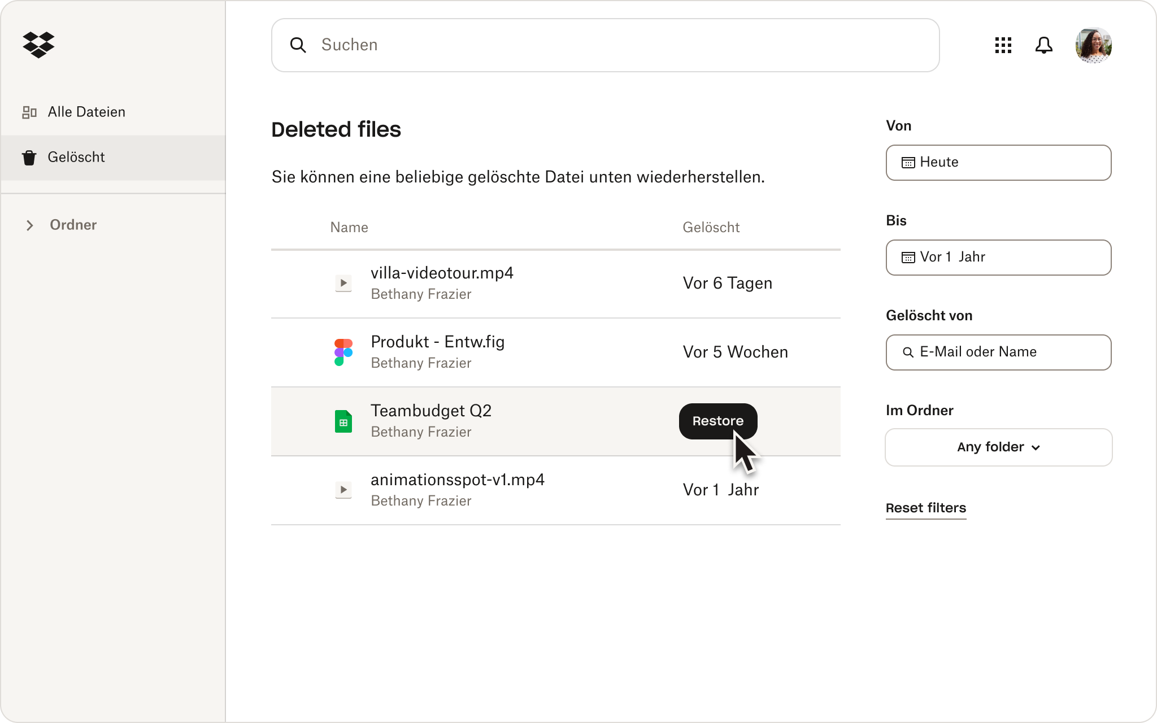The width and height of the screenshot is (1157, 723).
Task: Click the Deleted files heading
Action: tap(336, 130)
